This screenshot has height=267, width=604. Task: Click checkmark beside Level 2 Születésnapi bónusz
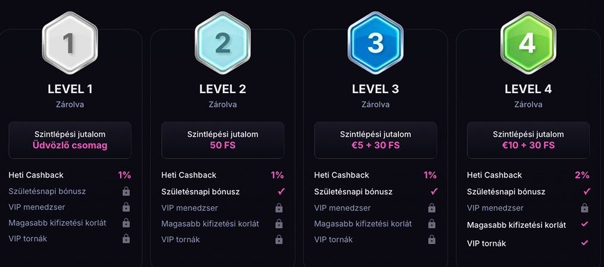[281, 191]
